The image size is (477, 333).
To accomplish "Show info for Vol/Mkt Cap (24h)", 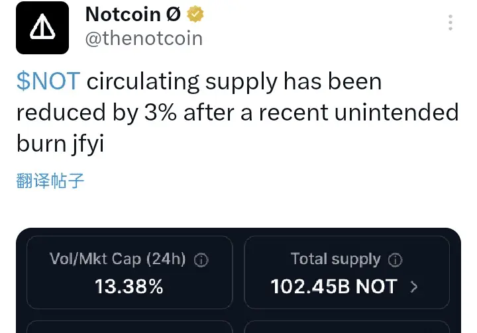I will [x=201, y=260].
